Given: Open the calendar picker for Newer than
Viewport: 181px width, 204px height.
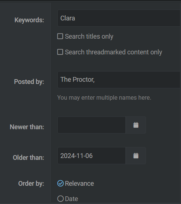Looking at the screenshot, I should [x=136, y=125].
